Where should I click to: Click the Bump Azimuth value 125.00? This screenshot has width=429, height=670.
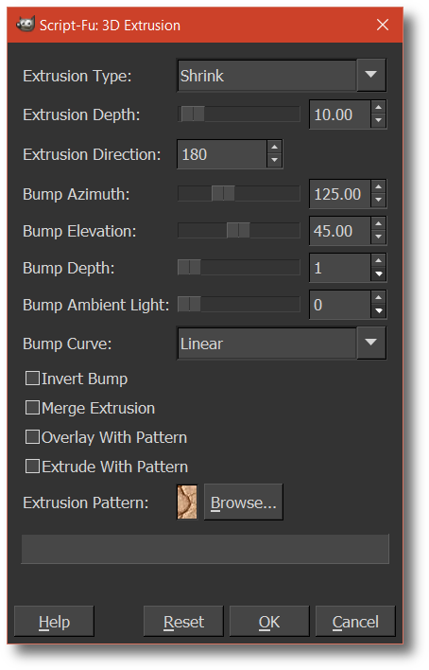(x=340, y=194)
